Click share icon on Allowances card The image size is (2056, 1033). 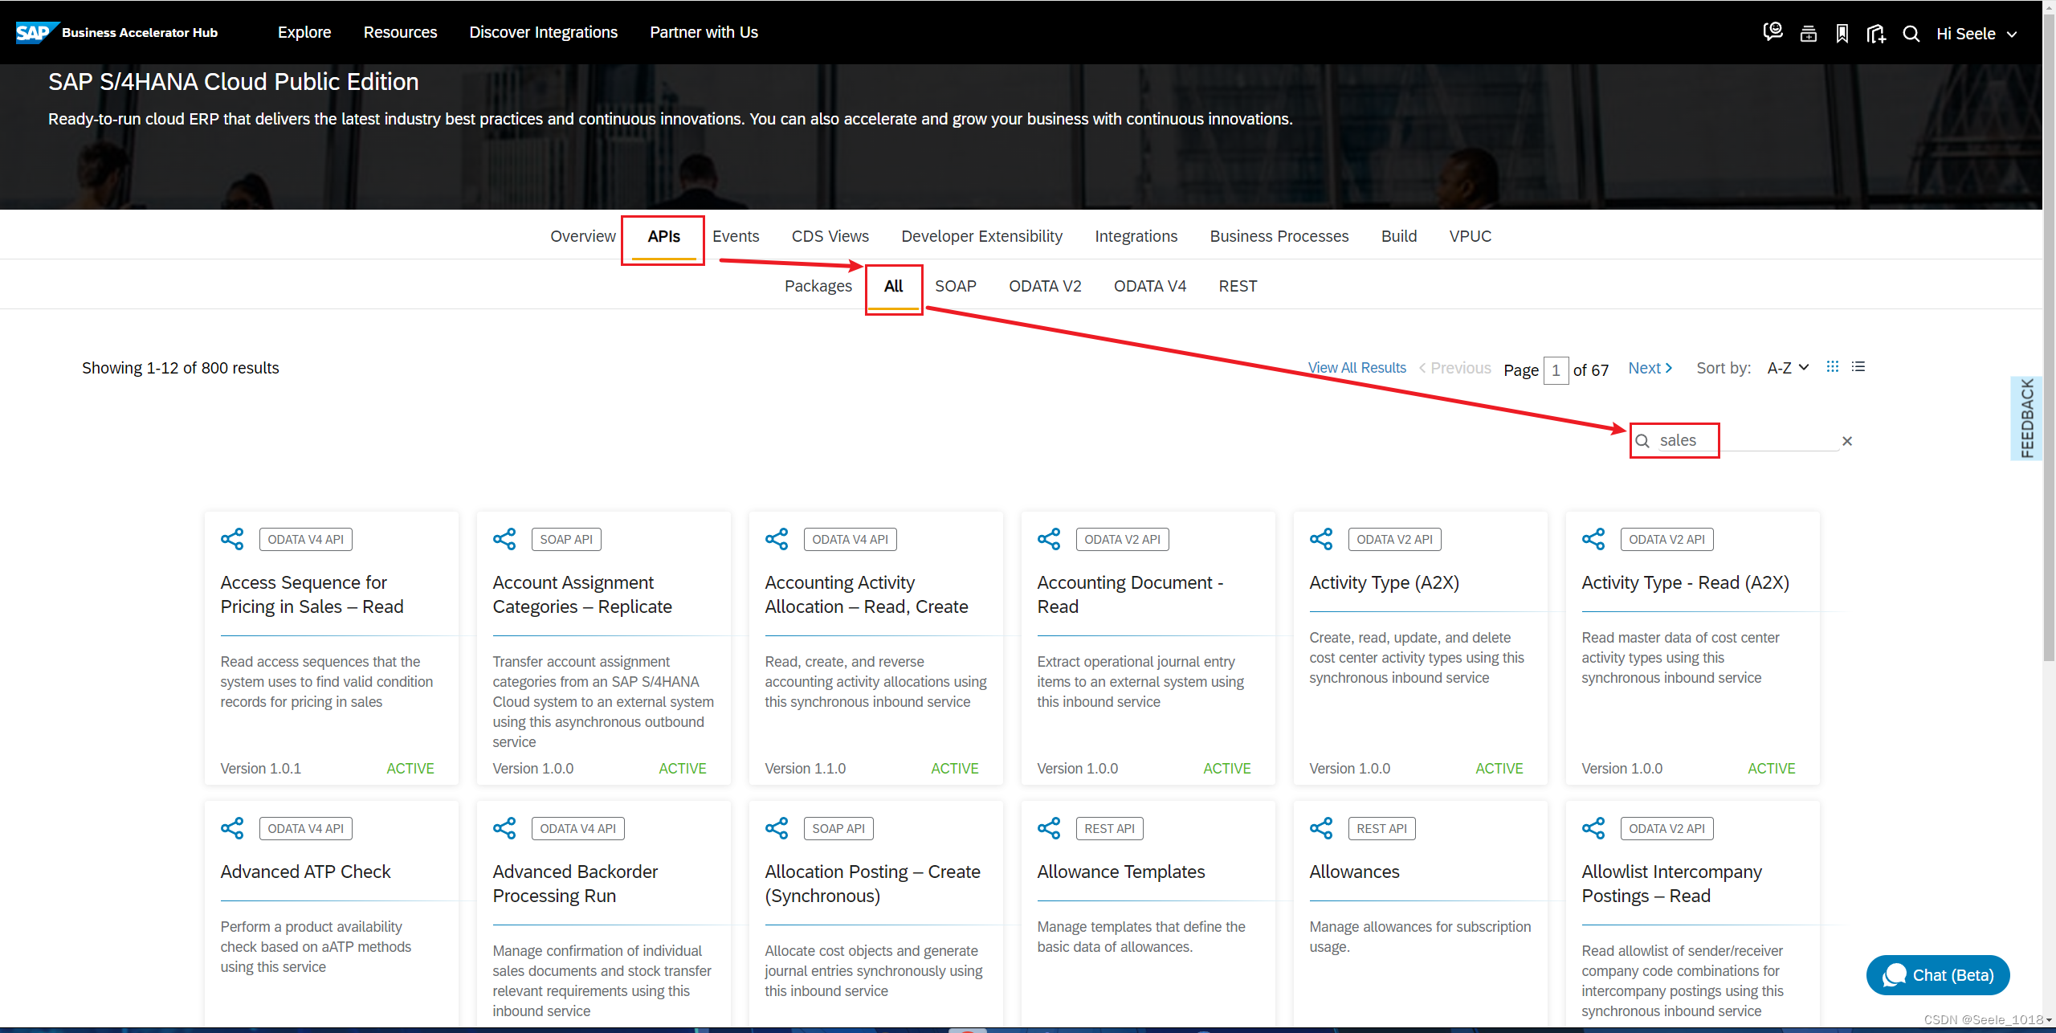tap(1321, 828)
